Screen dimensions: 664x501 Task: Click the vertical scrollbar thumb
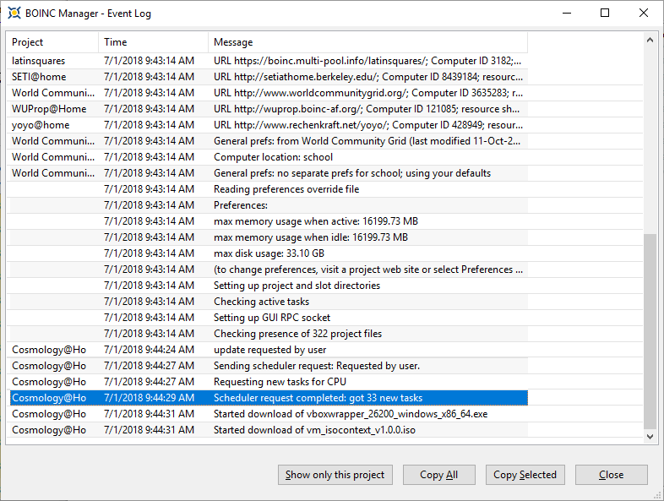[650, 329]
